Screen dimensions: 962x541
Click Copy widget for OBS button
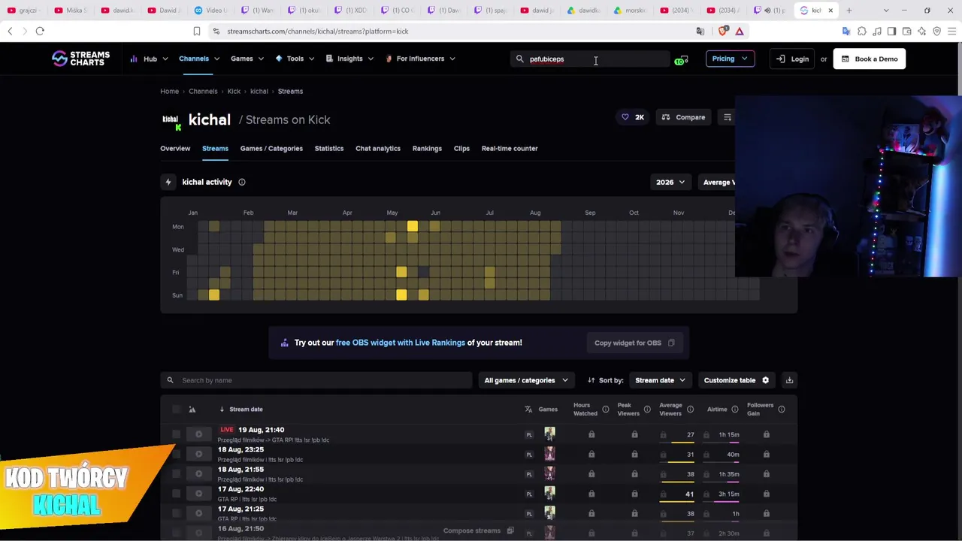click(634, 343)
